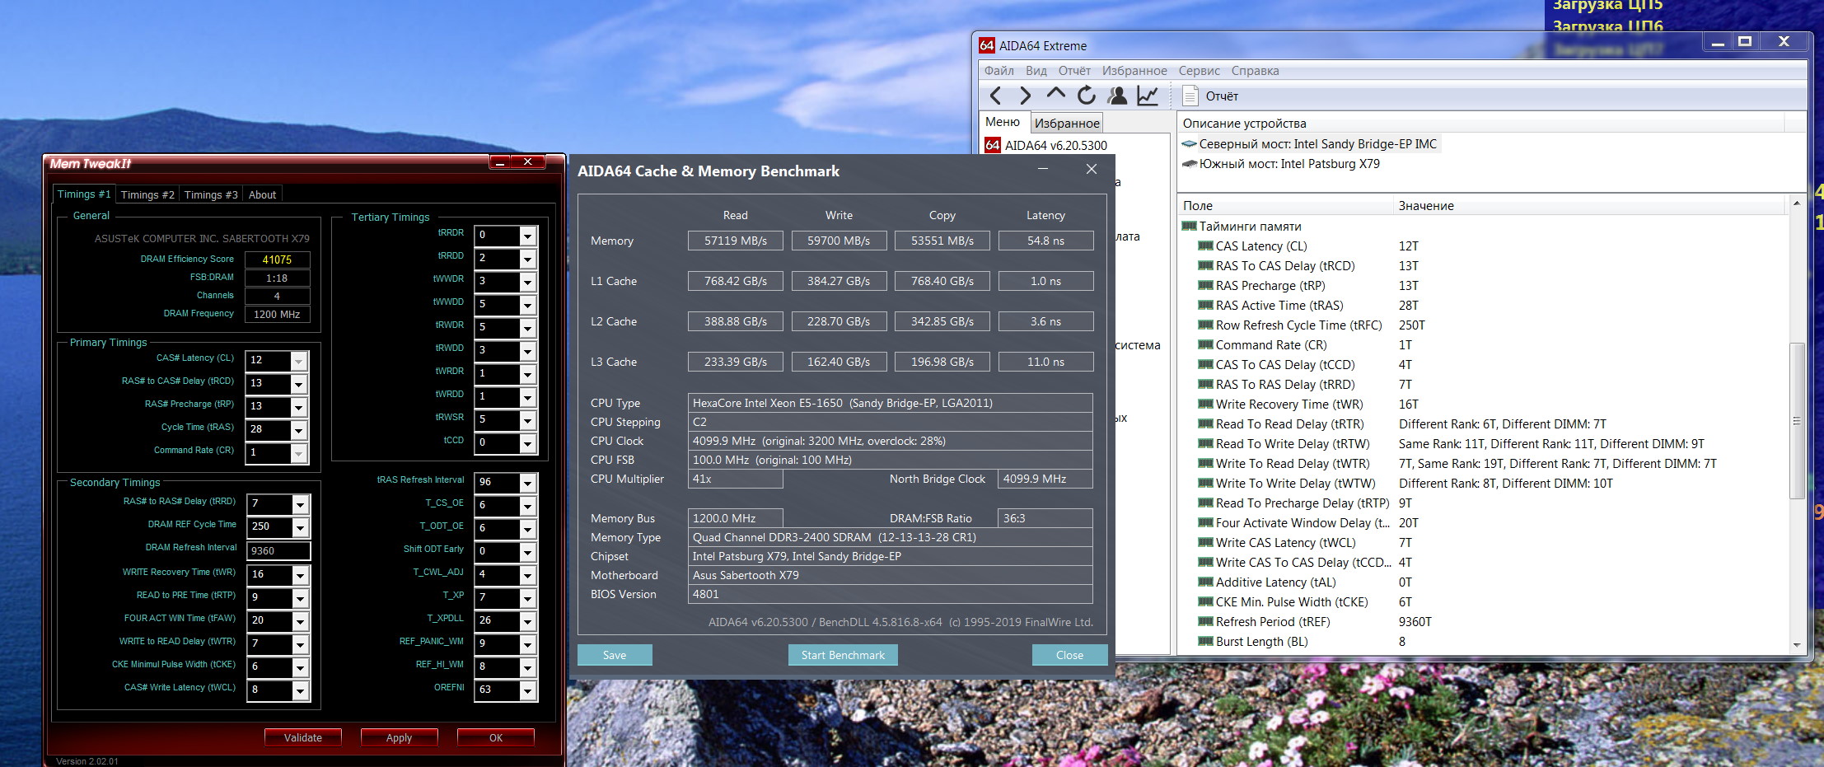Open FOUR ACT WIN Time (tFAW) dropdown
Image resolution: width=1824 pixels, height=767 pixels.
[x=301, y=622]
